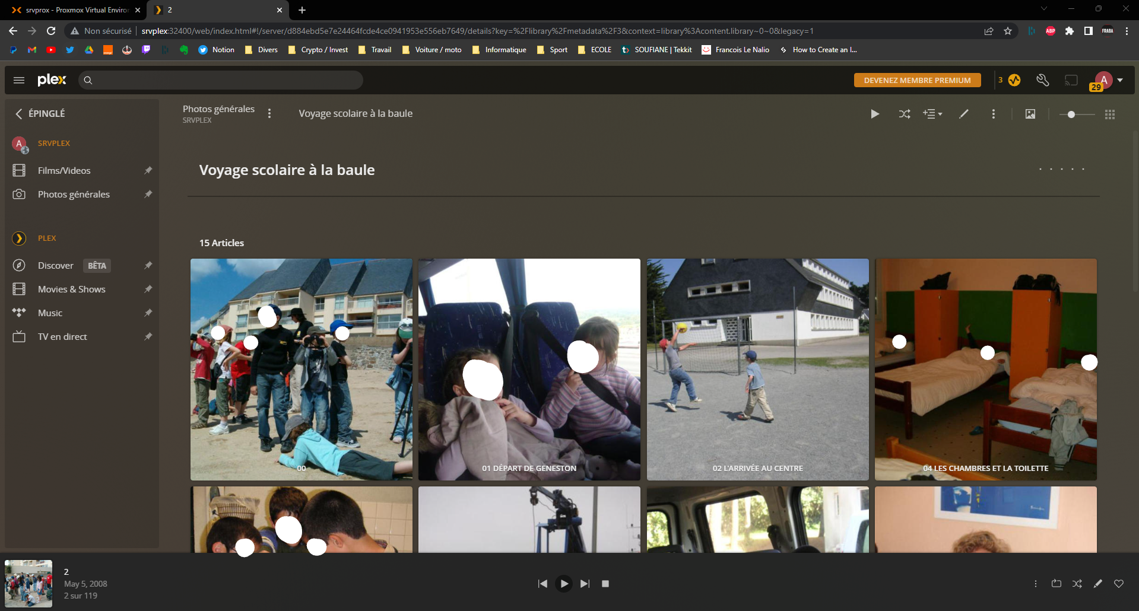
Task: Click the now playing thumbnail
Action: [x=28, y=584]
